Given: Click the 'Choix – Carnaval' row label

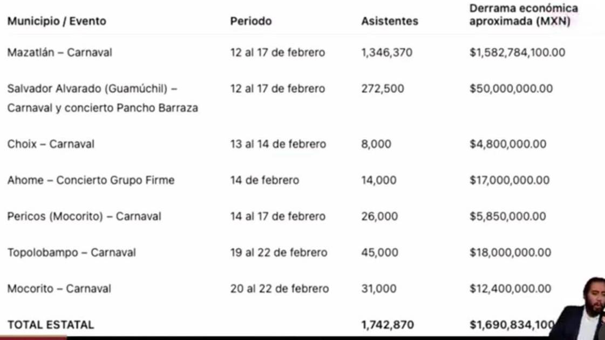Looking at the screenshot, I should pyautogui.click(x=51, y=144).
